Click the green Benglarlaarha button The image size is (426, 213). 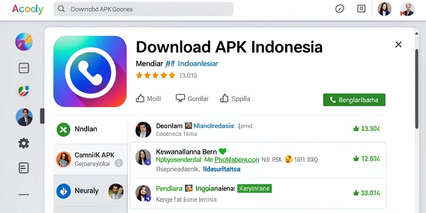[x=354, y=100]
